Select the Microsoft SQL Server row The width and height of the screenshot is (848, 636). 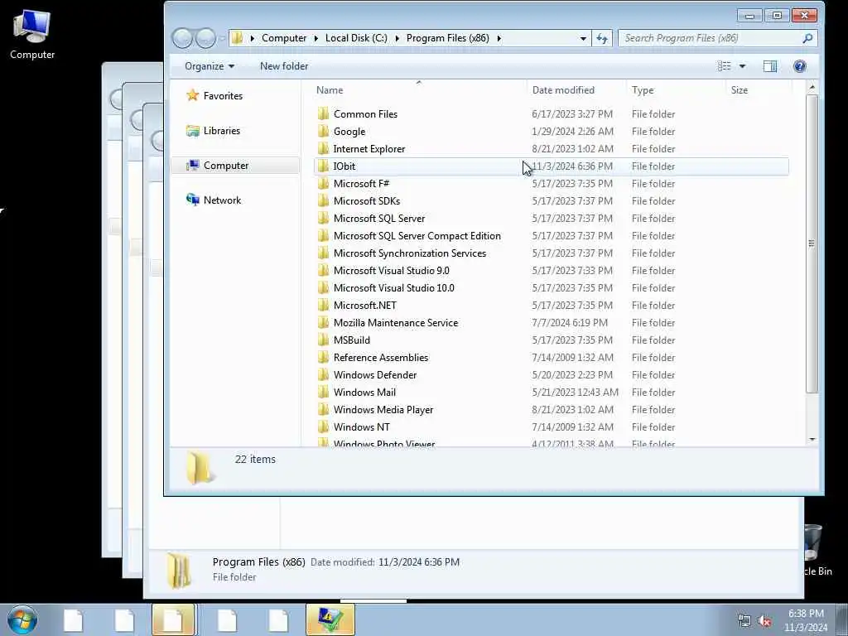click(551, 218)
